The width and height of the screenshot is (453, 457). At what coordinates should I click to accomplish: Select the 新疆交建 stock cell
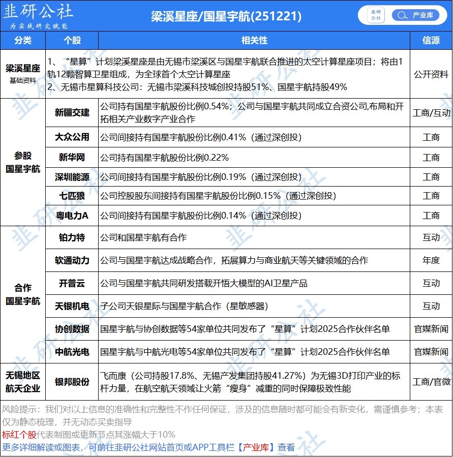(72, 112)
